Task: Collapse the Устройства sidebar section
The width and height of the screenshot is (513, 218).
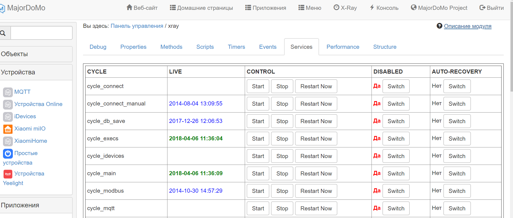Action: pos(36,72)
